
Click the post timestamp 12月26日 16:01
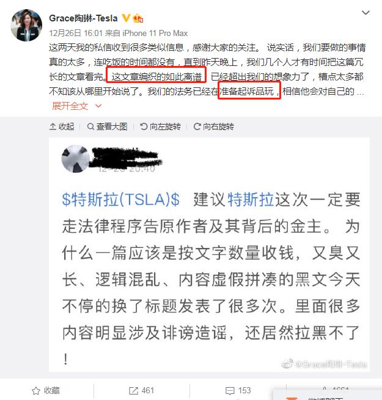click(76, 33)
